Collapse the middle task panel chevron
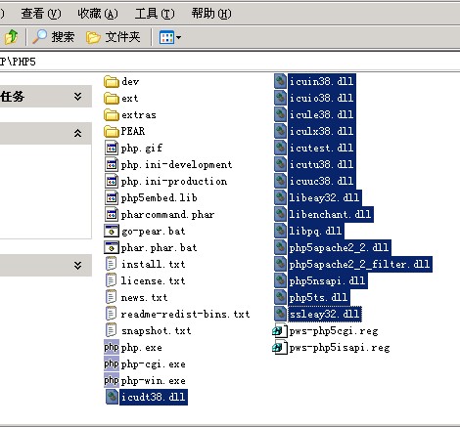Viewport: 460px width, 427px height. [77, 133]
